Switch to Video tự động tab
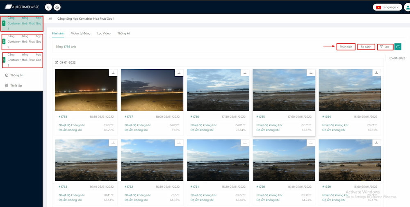This screenshot has height=207, width=410. pos(81,34)
